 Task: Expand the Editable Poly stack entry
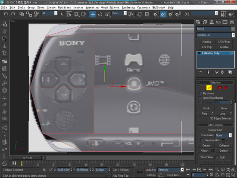coord(199,53)
